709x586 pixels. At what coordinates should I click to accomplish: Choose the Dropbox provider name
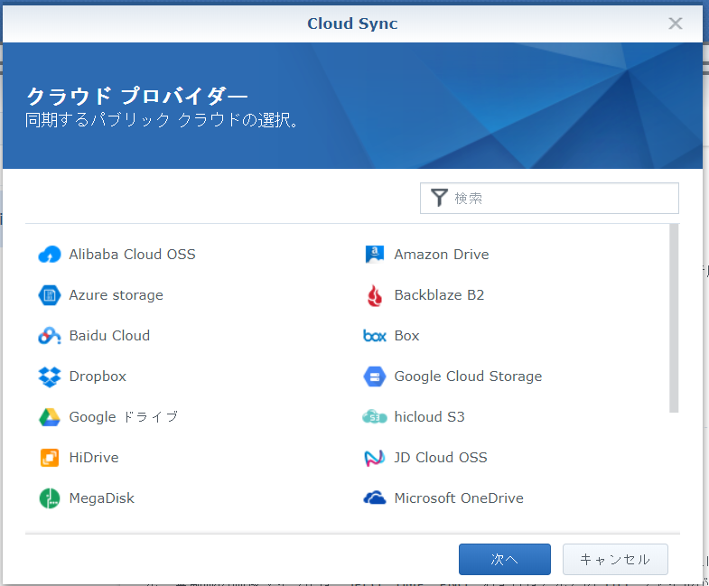(x=98, y=377)
